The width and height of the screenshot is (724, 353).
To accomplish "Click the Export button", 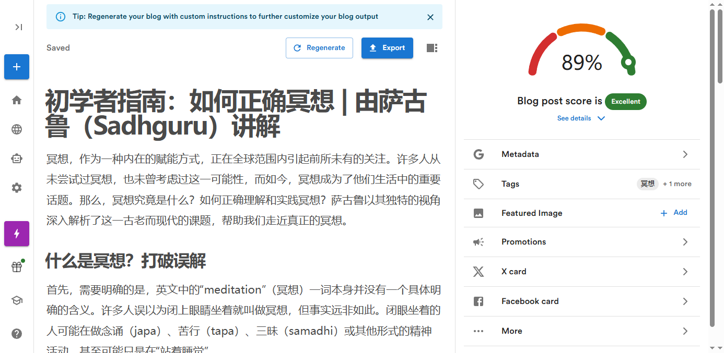I will coord(387,47).
